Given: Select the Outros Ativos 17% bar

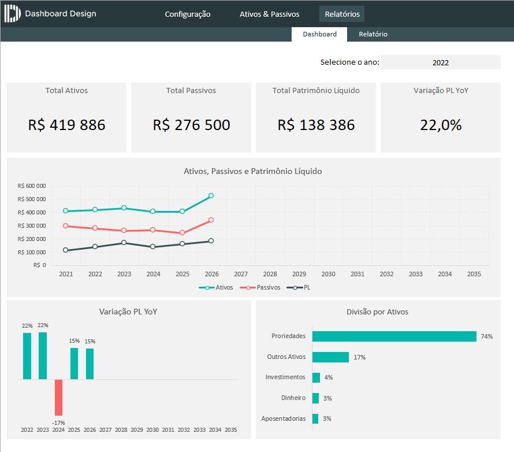Looking at the screenshot, I should (x=330, y=357).
